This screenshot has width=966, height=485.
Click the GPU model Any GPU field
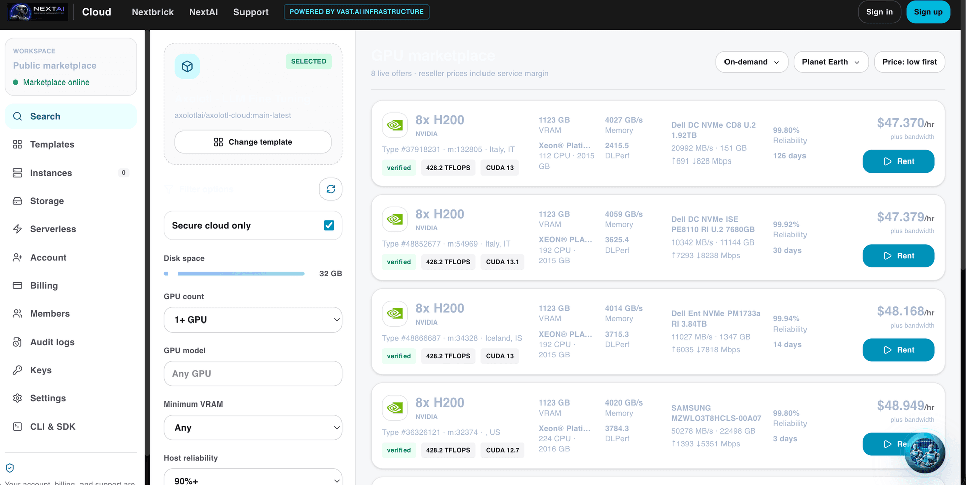[x=253, y=373]
